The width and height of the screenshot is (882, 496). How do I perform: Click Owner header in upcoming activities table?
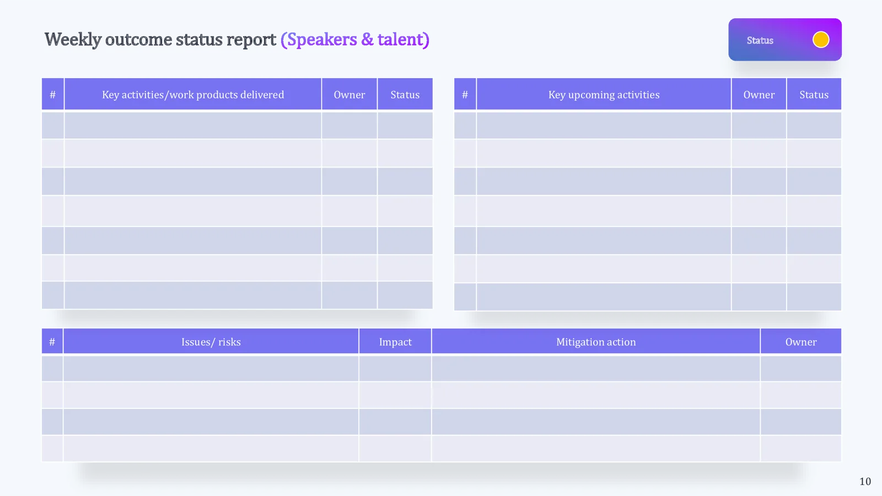point(759,94)
